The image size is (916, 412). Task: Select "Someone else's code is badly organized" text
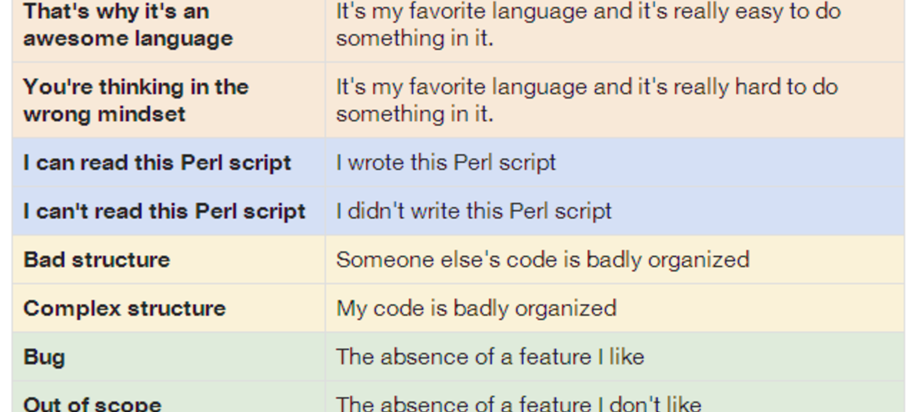point(542,260)
